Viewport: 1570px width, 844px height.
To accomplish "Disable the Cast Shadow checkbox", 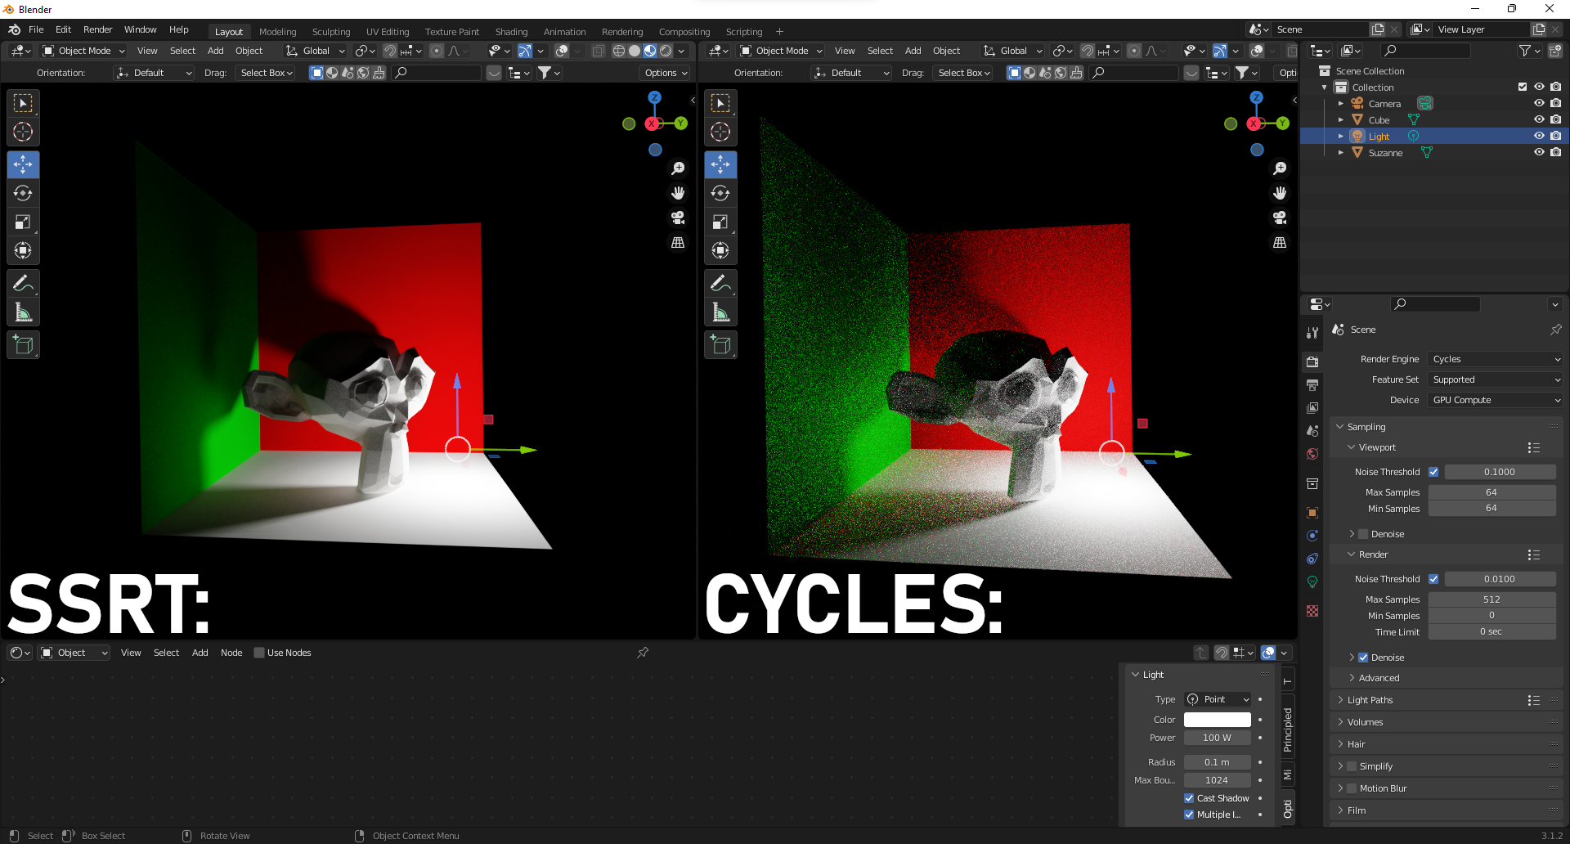I will click(1190, 798).
